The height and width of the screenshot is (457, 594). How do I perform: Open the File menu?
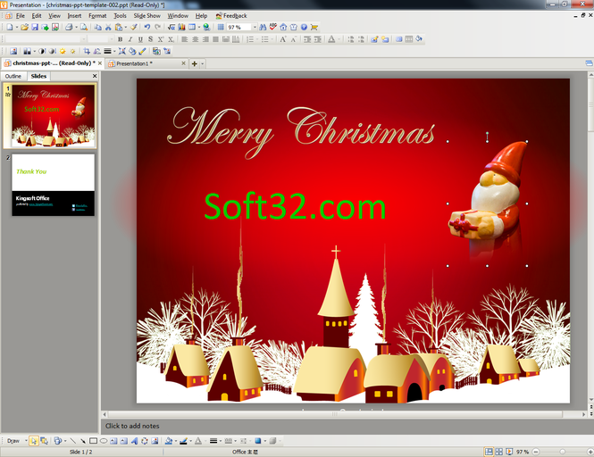tap(20, 15)
